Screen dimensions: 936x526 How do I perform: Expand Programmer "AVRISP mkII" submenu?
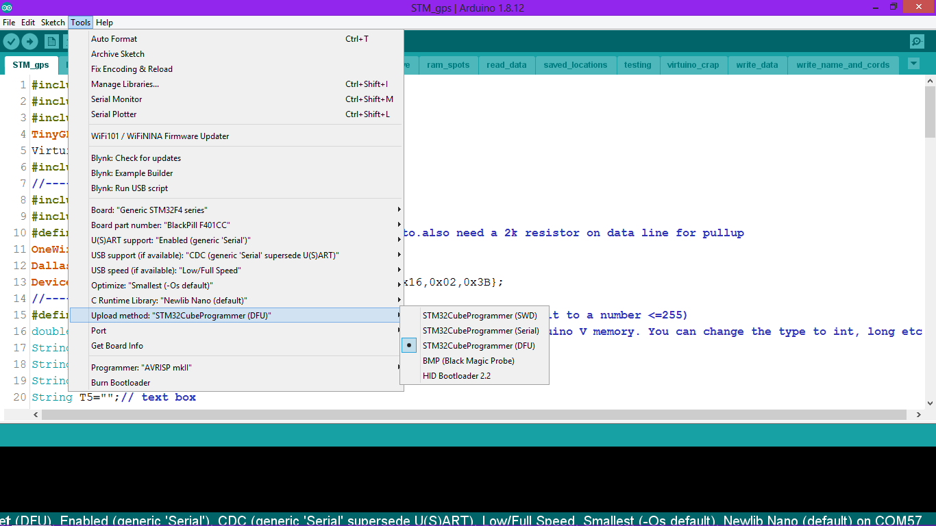click(236, 368)
